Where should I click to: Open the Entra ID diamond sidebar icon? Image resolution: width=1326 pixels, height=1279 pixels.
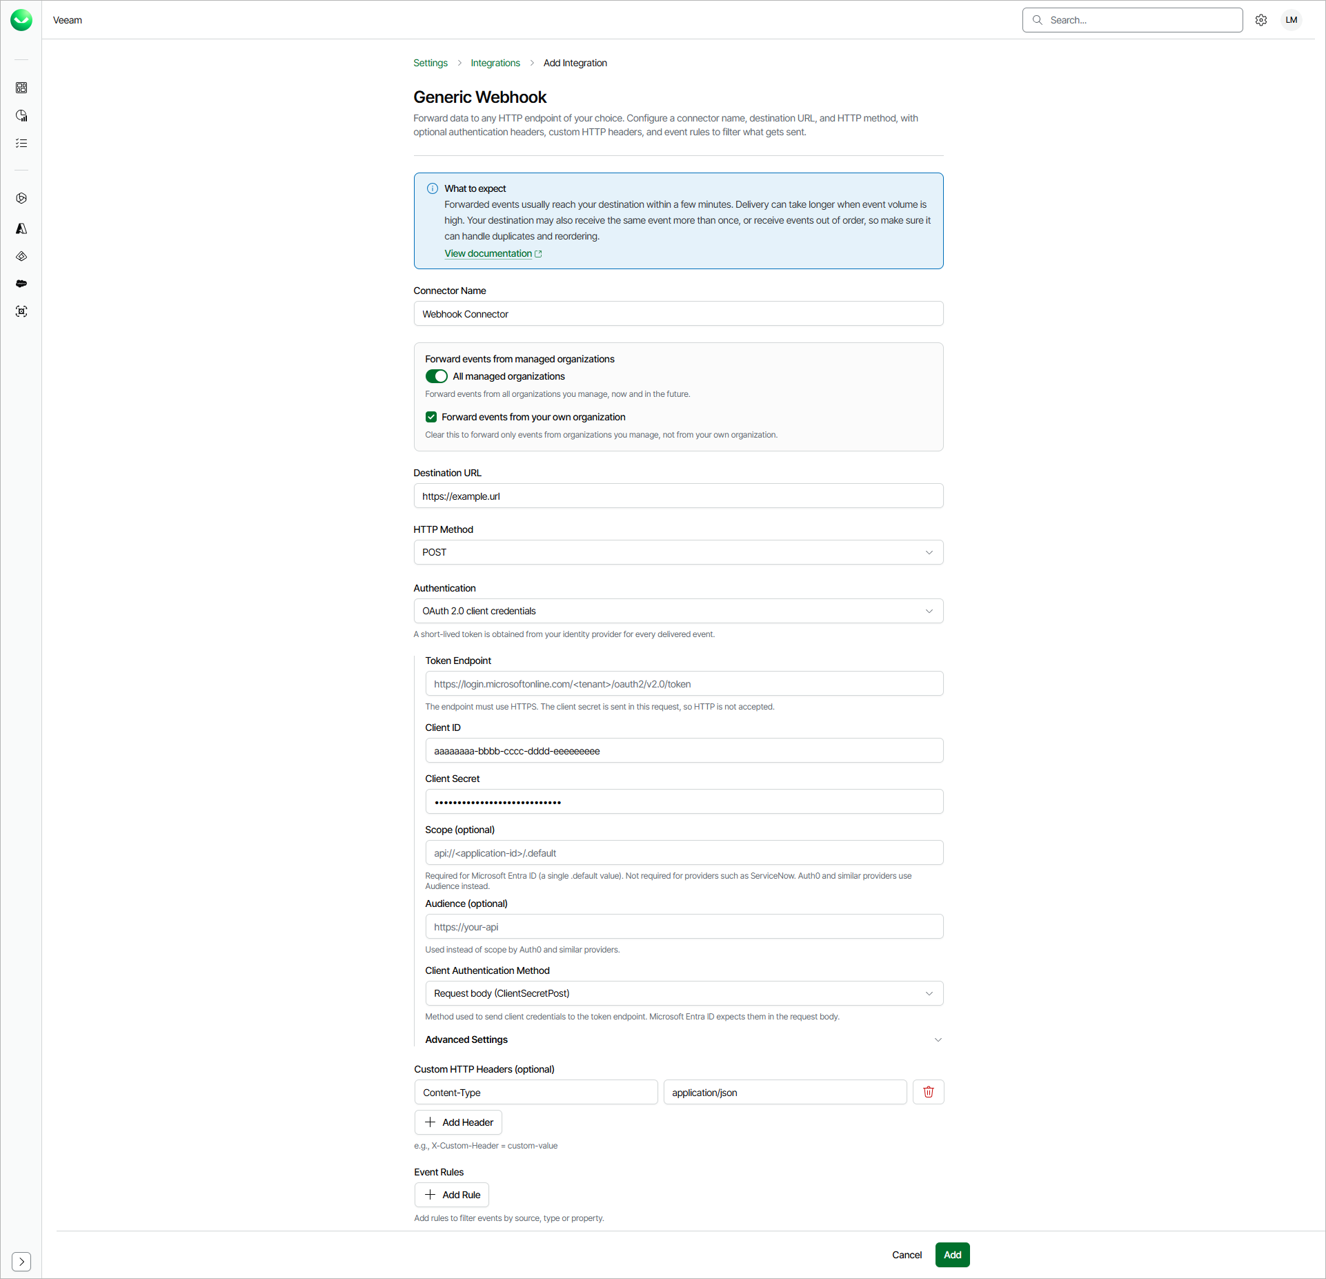21,256
